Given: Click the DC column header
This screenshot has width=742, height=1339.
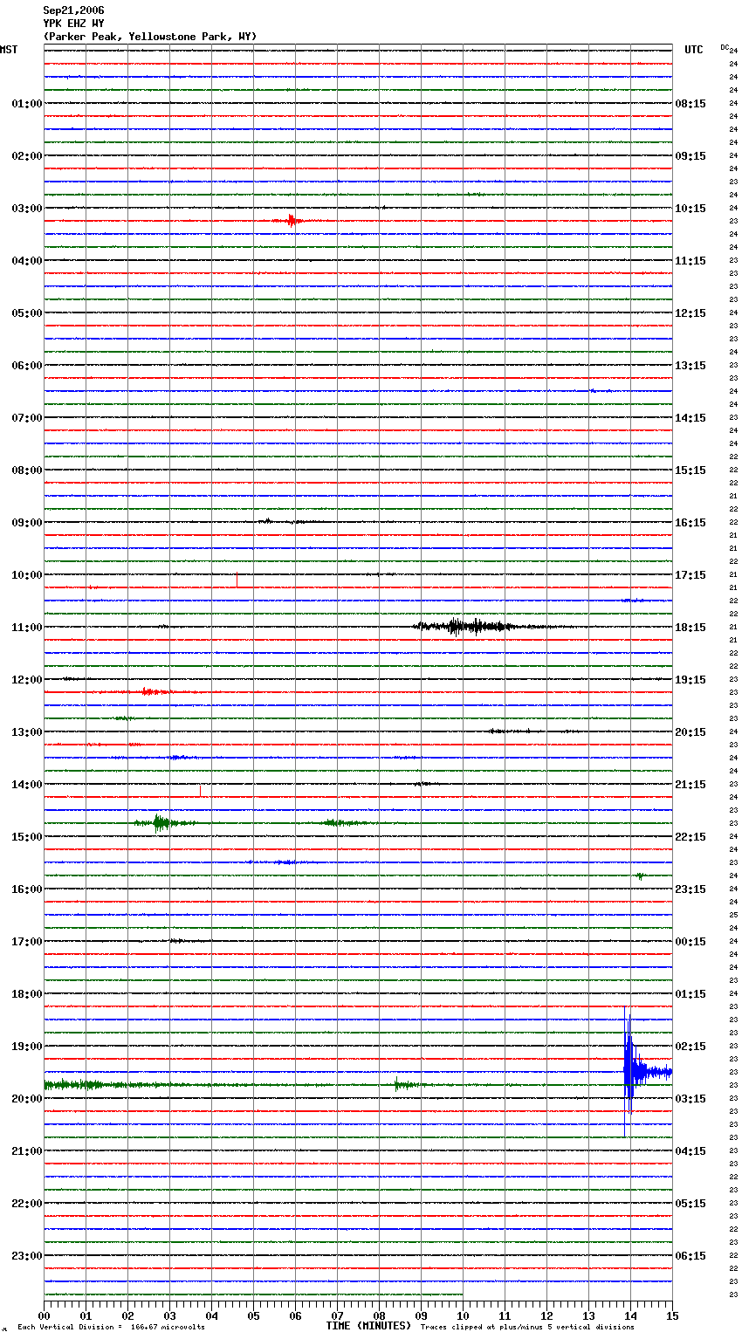Looking at the screenshot, I should click(725, 47).
